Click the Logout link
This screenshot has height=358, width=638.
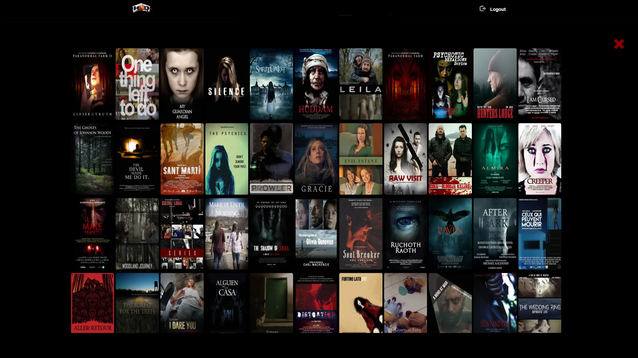497,9
